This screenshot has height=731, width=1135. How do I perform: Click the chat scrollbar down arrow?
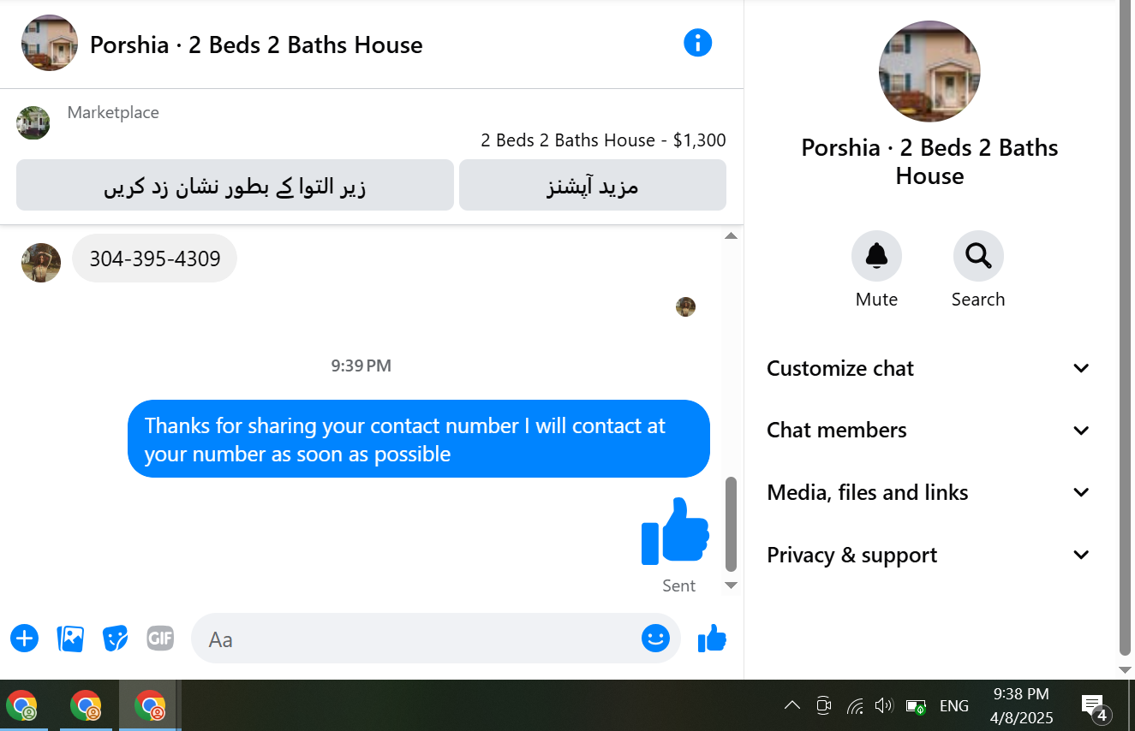click(731, 585)
